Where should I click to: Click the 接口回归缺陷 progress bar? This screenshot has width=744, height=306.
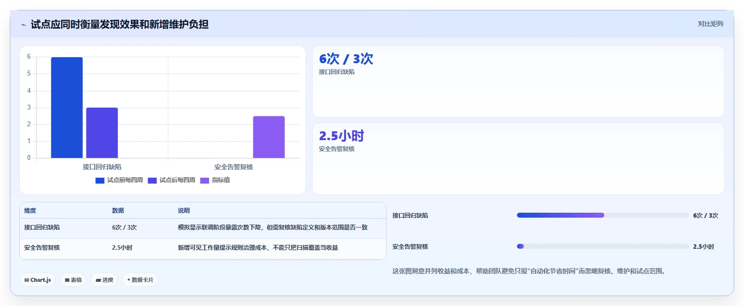pos(603,215)
